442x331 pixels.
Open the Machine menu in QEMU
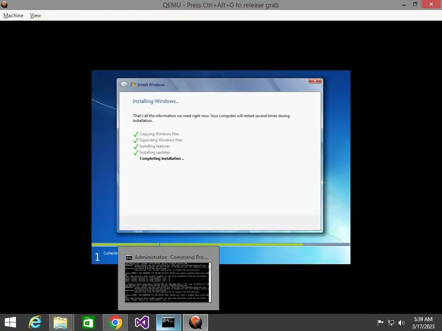tap(13, 16)
